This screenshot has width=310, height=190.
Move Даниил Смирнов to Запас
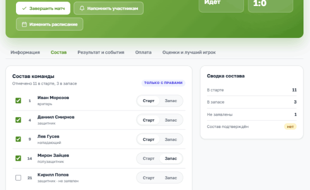point(171,120)
